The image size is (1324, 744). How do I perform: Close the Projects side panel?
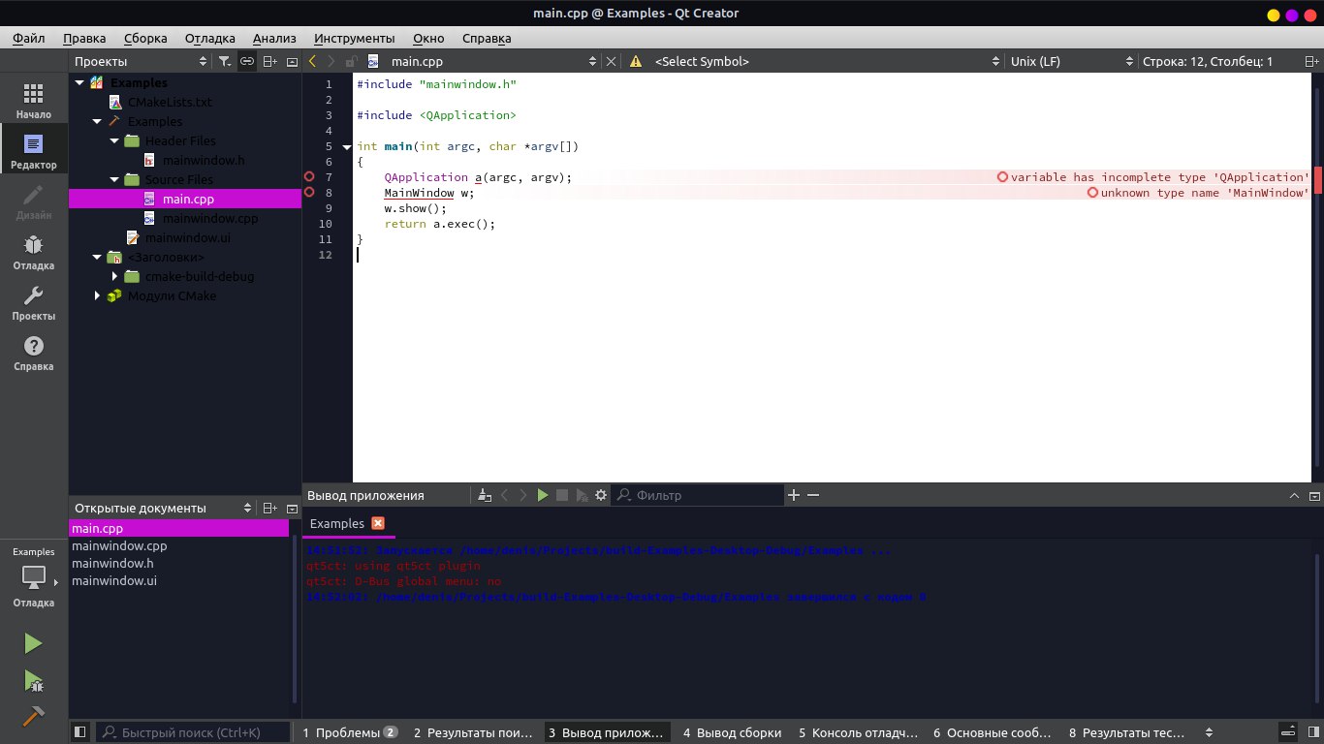tap(292, 61)
